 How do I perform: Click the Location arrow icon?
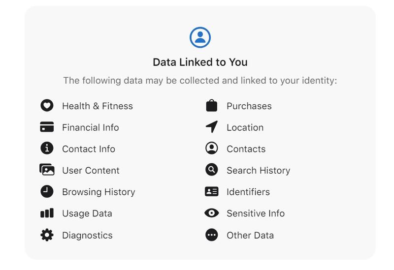click(x=211, y=127)
